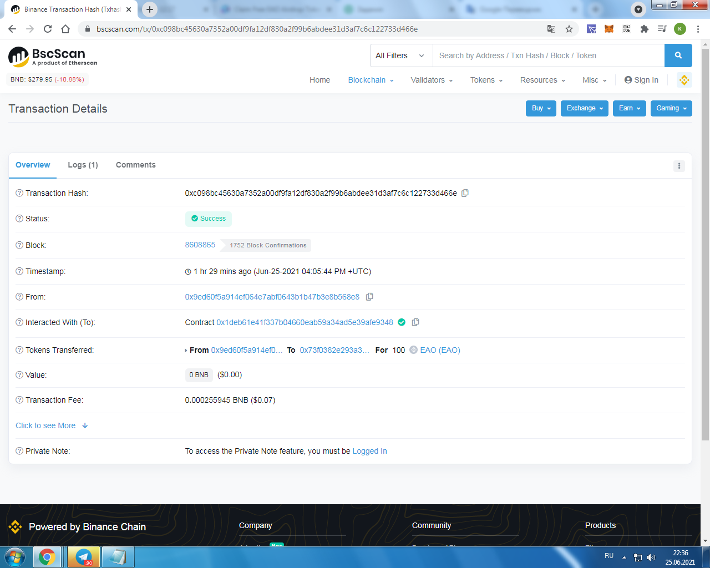Click the Transaction Hash help icon
The height and width of the screenshot is (568, 710).
coord(19,193)
